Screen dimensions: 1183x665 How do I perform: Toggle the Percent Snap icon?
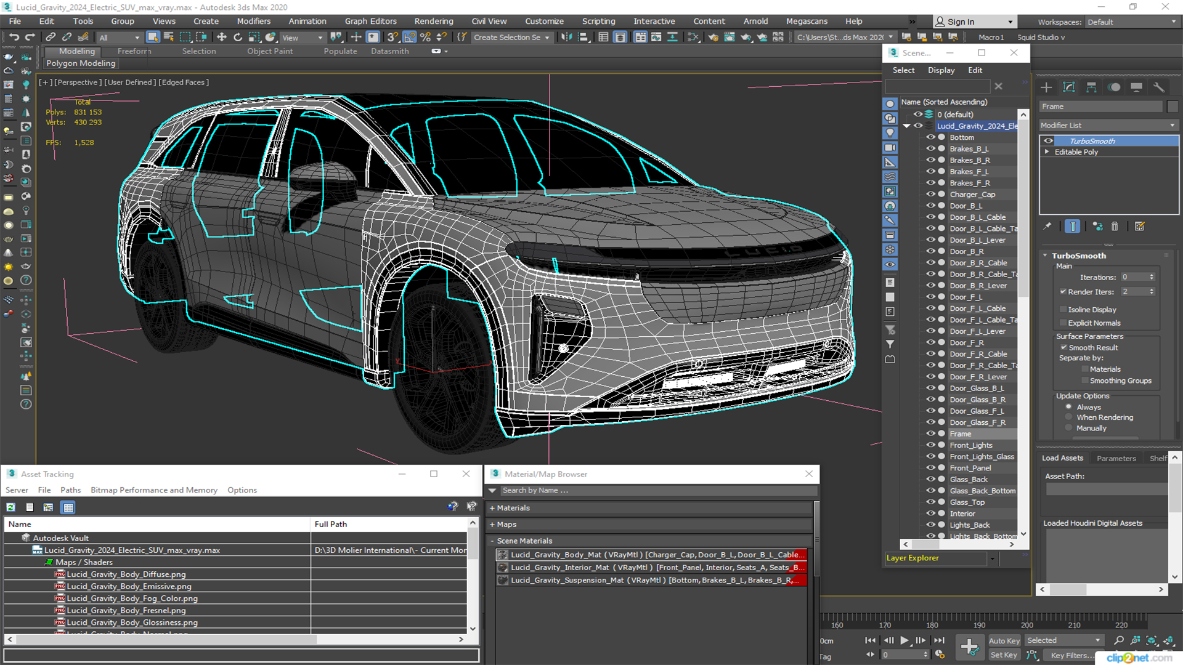[425, 38]
